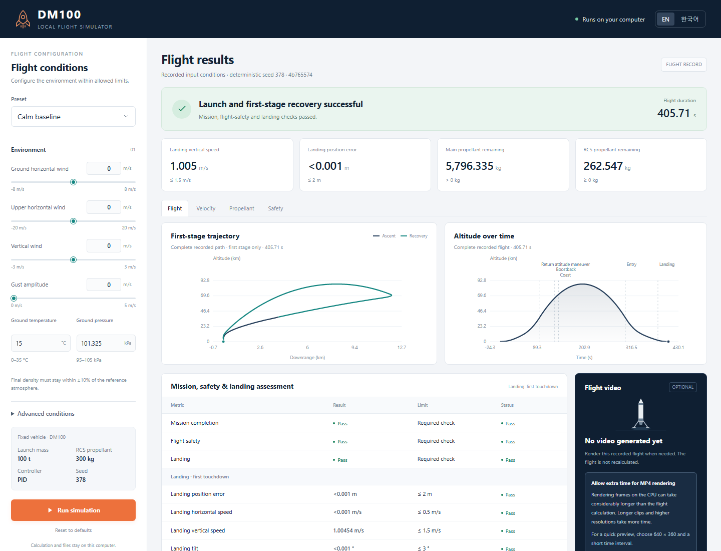721x551 pixels.
Task: Click the Vertical wind value field
Action: (x=104, y=245)
